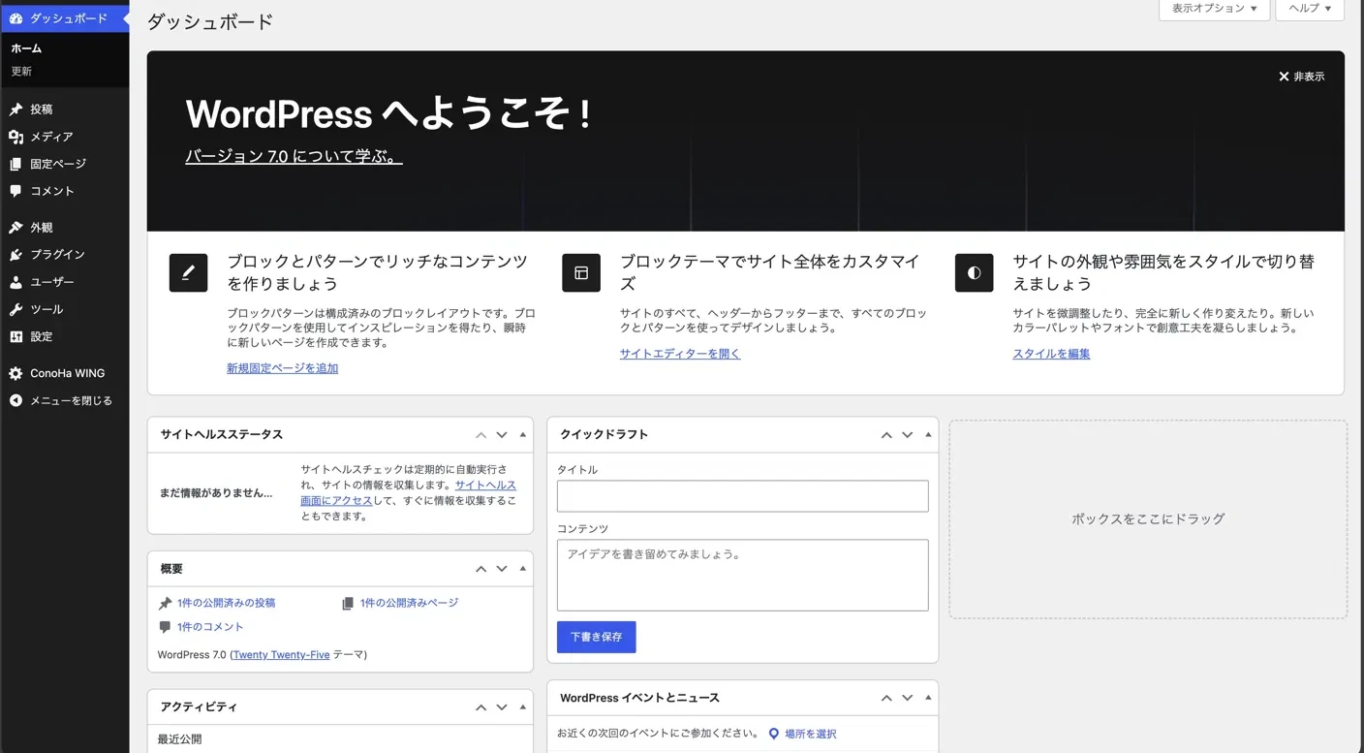Select 更新 in the Dashboard submenu
This screenshot has width=1364, height=753.
click(x=21, y=72)
